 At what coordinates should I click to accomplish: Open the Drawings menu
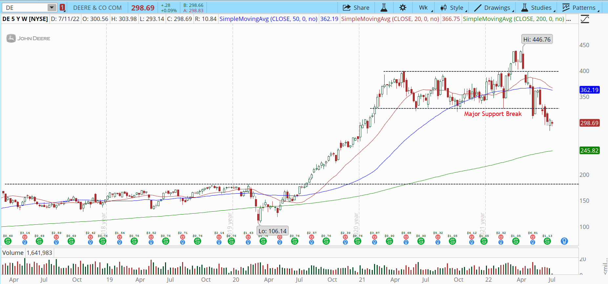[x=493, y=8]
